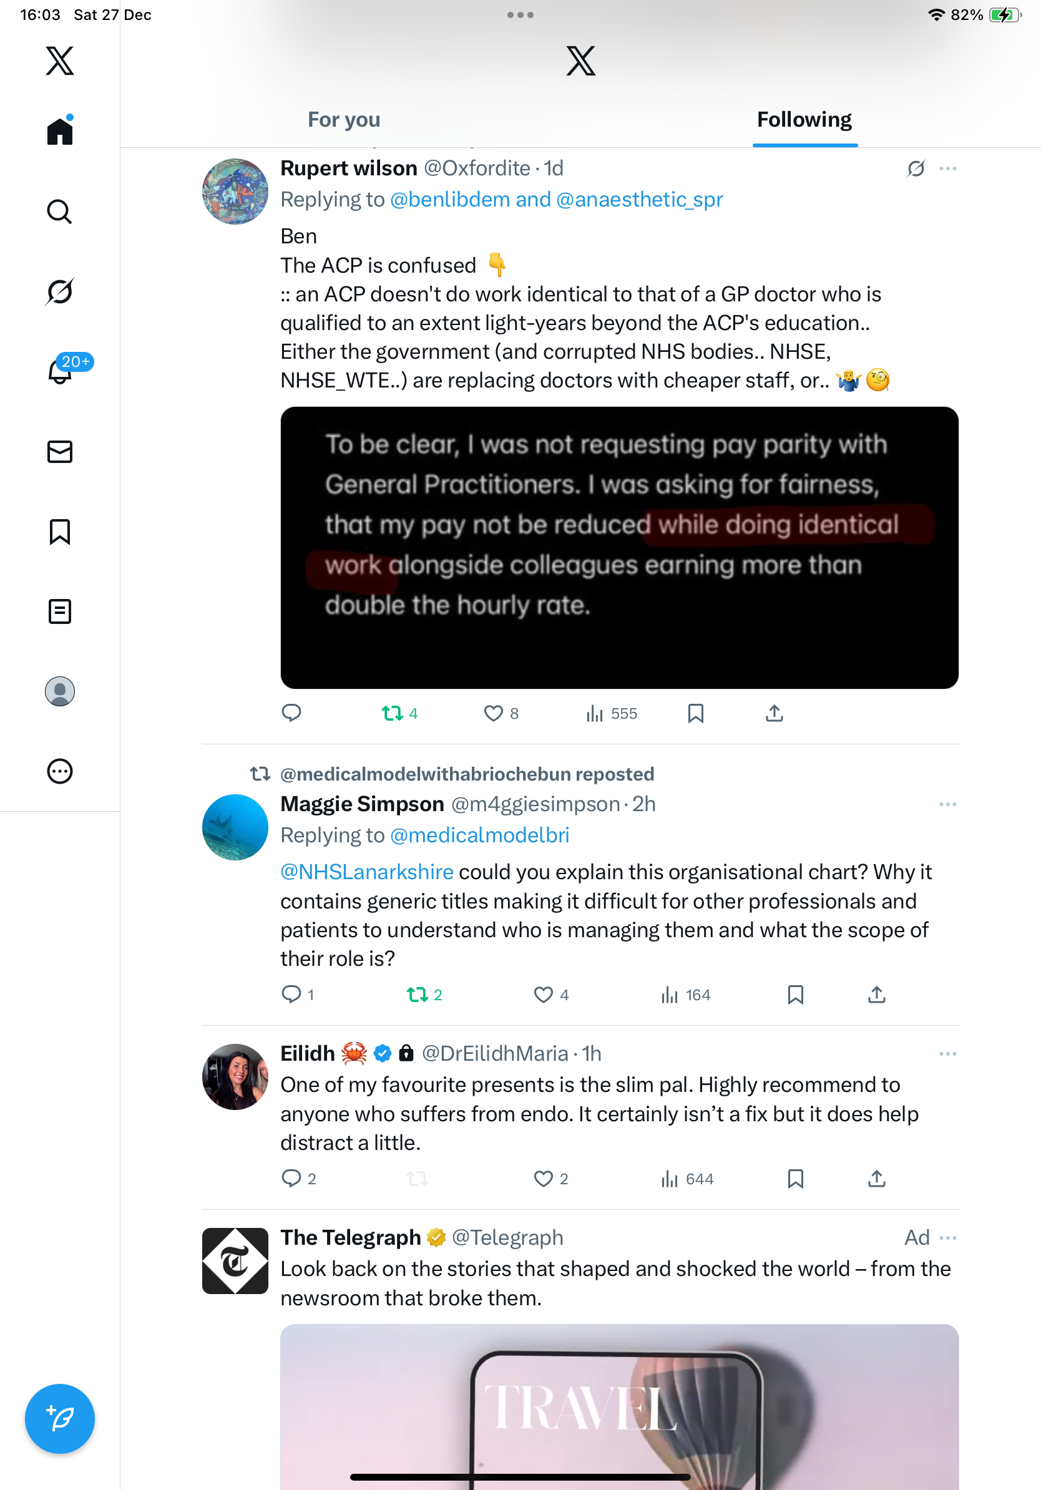Select the Following tab
The height and width of the screenshot is (1490, 1041).
pos(804,120)
